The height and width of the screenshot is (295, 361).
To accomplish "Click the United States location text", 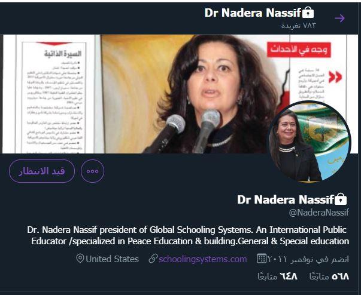I will 112,259.
